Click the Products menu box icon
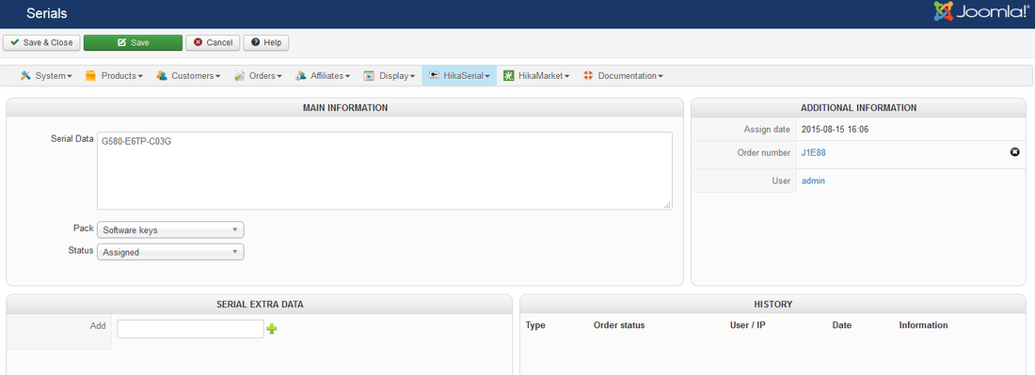 (91, 76)
